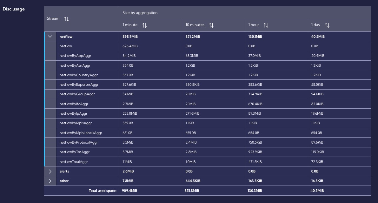Select the netflowByIpAggr row
378x203 pixels.
[x=207, y=113]
